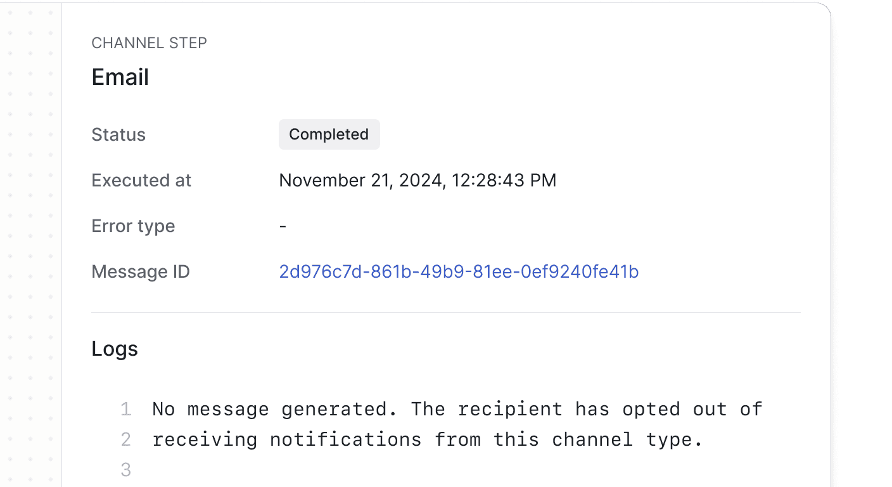Viewport: 892px width, 487px height.
Task: Click the Error type row label
Action: [133, 226]
